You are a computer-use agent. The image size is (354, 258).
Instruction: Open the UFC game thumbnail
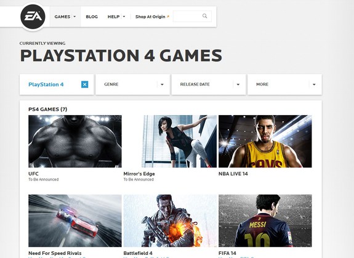[x=75, y=141]
